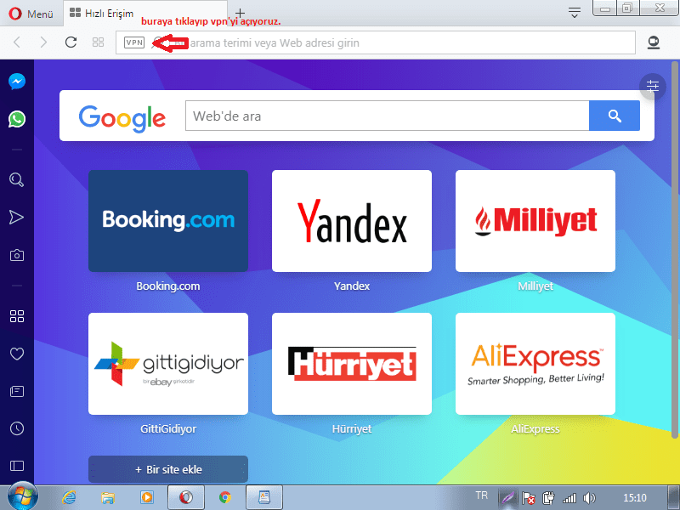Open the Booking.com speed dial tile

click(x=168, y=221)
